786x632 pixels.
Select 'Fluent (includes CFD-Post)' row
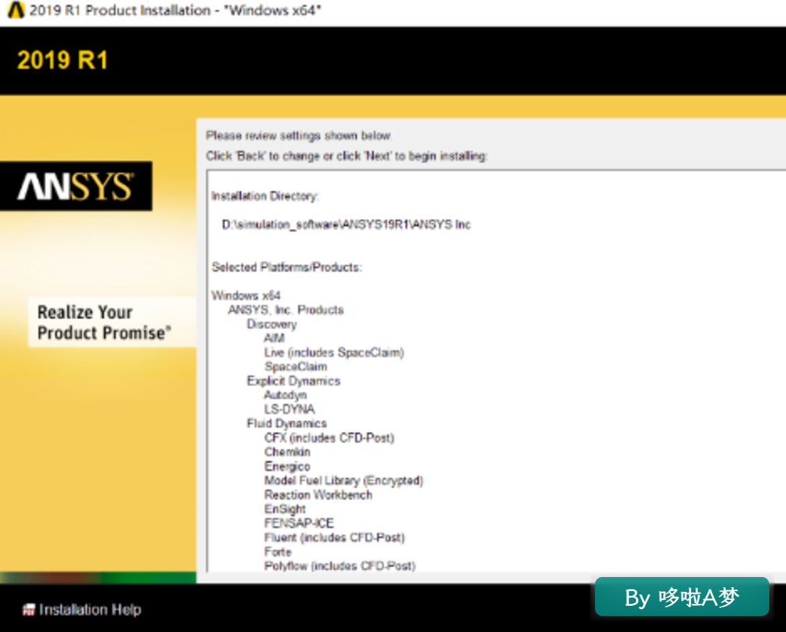click(334, 538)
